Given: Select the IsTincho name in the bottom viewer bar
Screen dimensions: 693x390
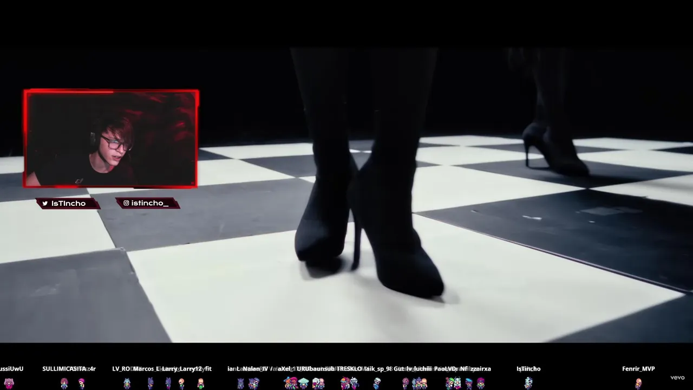Looking at the screenshot, I should tap(528, 369).
